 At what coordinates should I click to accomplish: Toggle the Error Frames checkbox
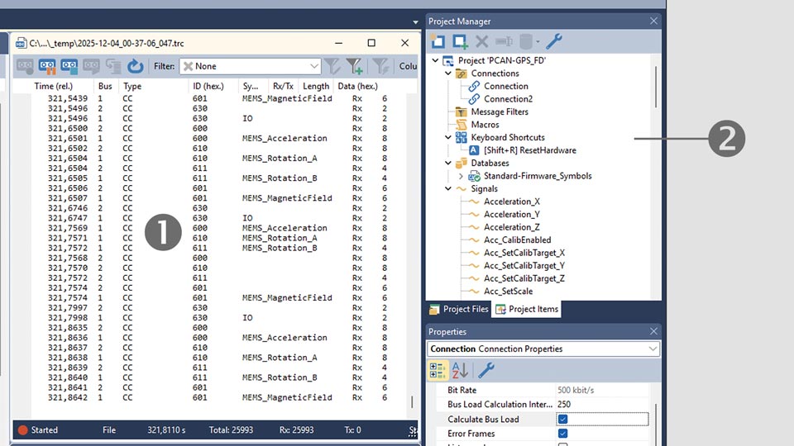[562, 434]
